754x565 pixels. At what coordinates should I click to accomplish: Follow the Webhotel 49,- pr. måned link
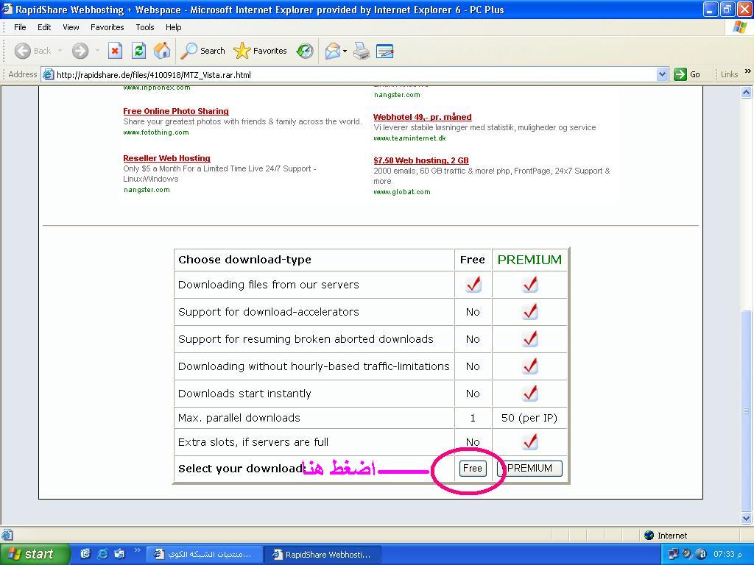[422, 117]
